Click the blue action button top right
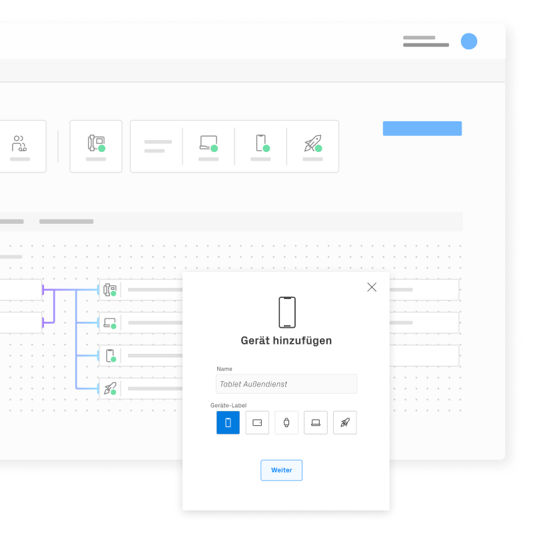This screenshot has width=533, height=533. point(422,129)
